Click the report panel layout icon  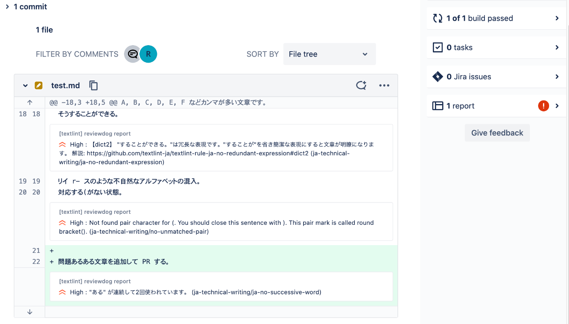pyautogui.click(x=438, y=106)
